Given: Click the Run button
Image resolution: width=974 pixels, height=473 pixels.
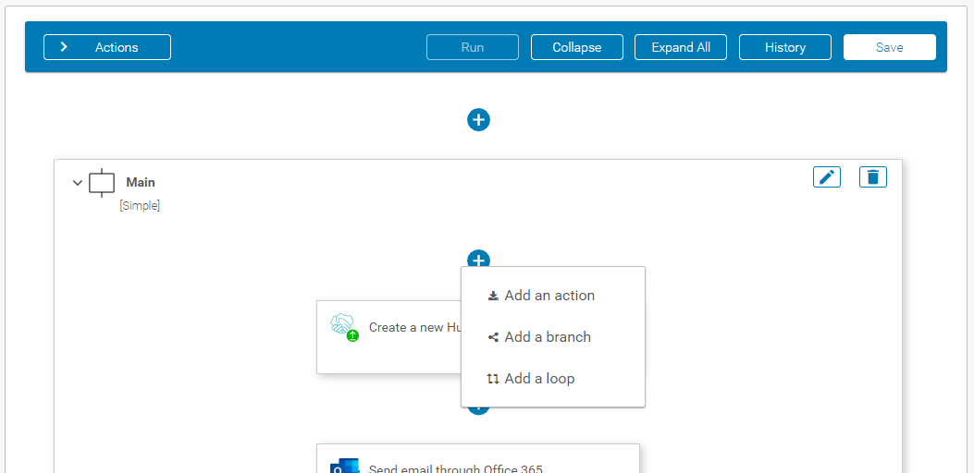Looking at the screenshot, I should (x=472, y=47).
